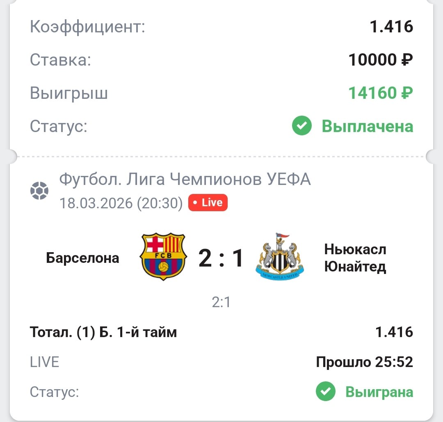Click the large 2 : 1 match score
Viewport: 443px width, 422px height.
[x=221, y=258]
